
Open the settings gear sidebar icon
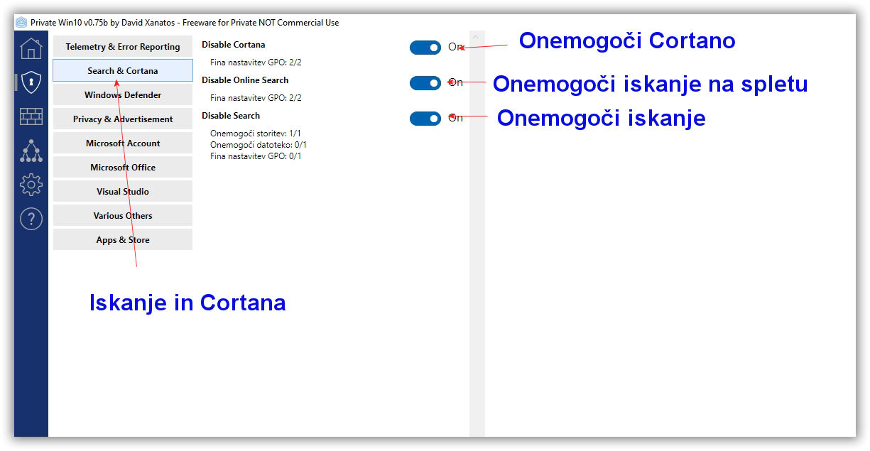[31, 185]
